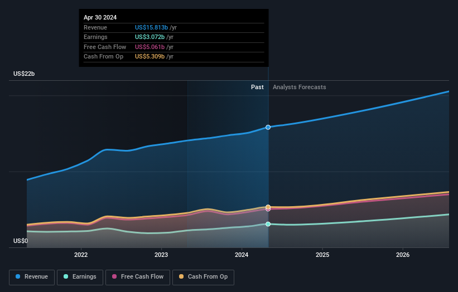Click the orange Cash From Op data point
458x292 pixels.
coord(268,207)
